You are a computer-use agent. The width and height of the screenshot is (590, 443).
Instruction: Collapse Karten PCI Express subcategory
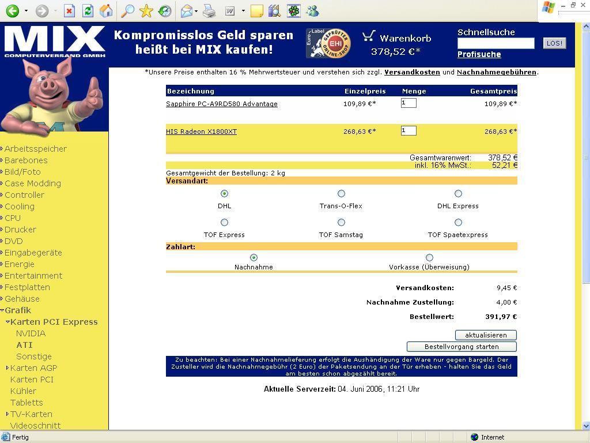point(7,322)
